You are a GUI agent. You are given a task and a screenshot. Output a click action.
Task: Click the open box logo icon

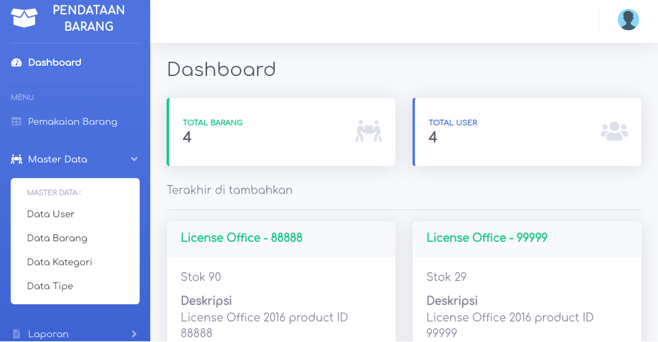click(24, 18)
